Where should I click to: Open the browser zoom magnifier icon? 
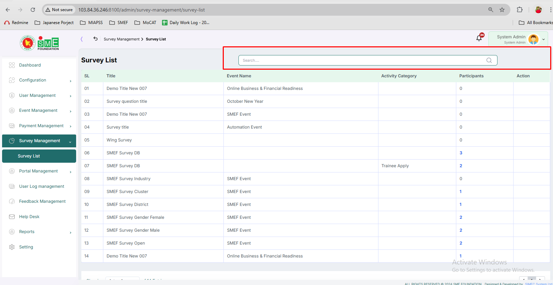tap(491, 10)
